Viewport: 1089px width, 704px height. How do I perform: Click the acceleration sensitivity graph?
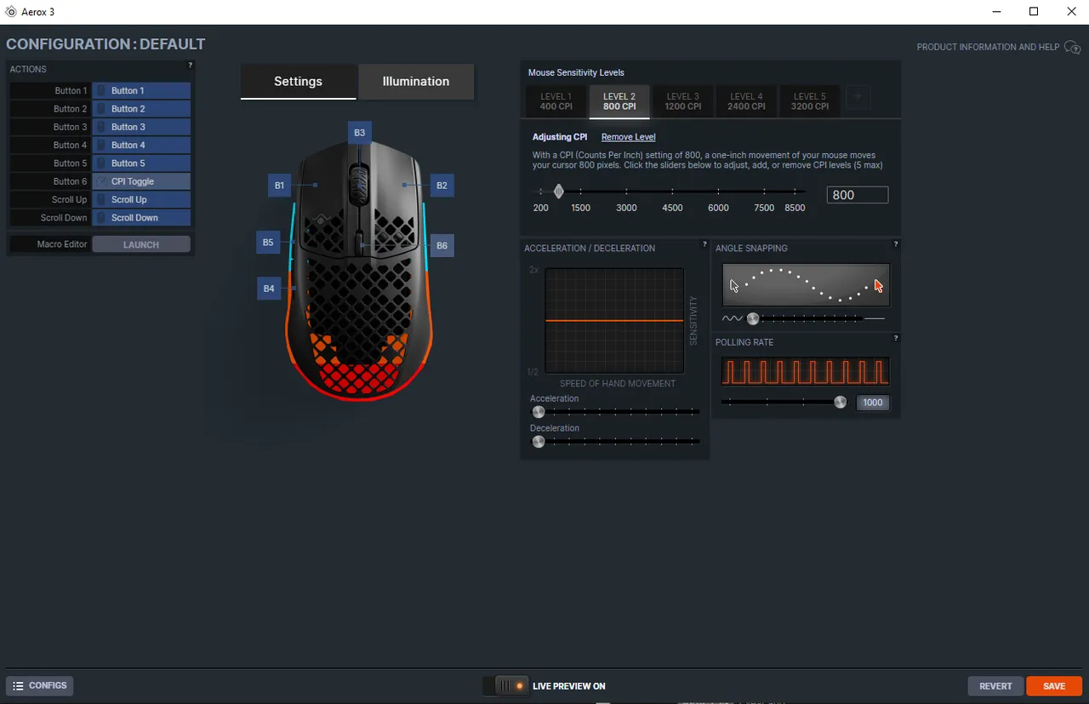pyautogui.click(x=614, y=321)
